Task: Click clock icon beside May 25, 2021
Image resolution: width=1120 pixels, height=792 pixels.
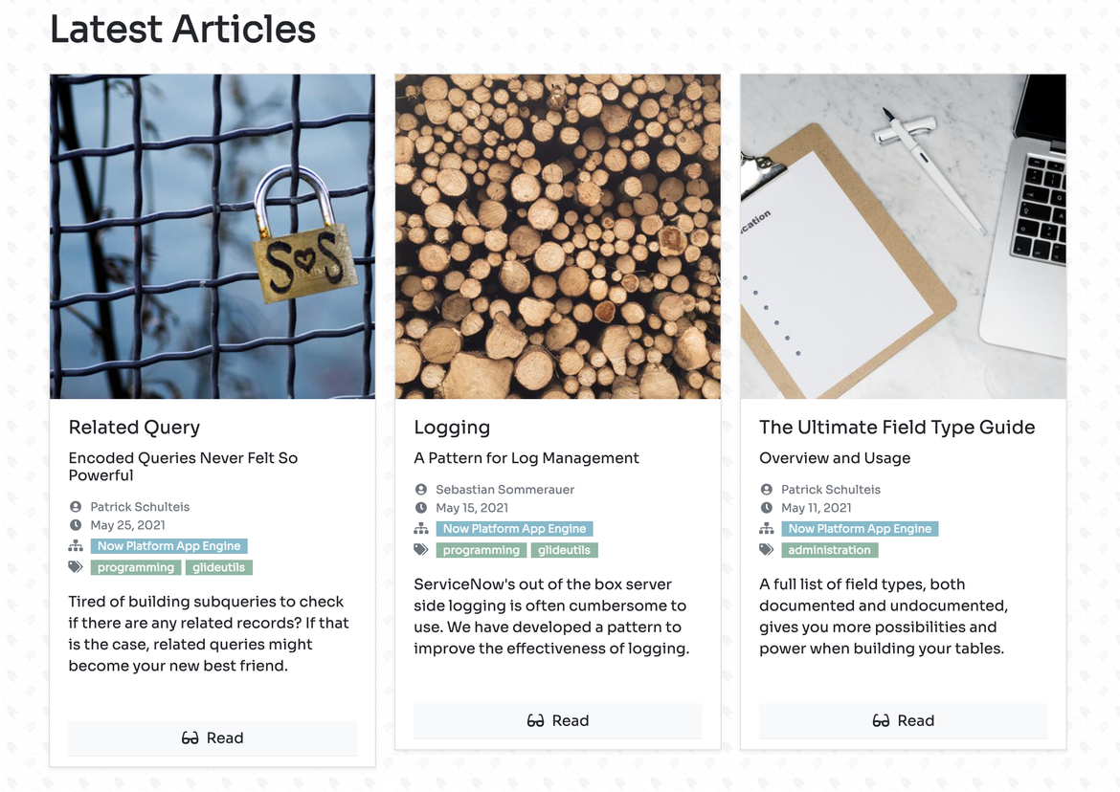Action: coord(76,525)
